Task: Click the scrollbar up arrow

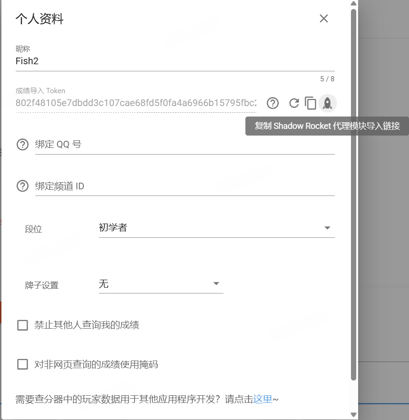Action: 353,4
